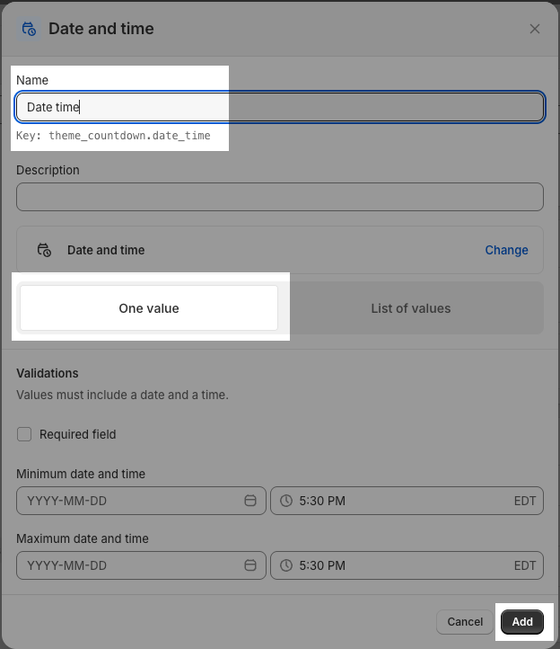
Task: Select the One value option
Action: click(149, 308)
